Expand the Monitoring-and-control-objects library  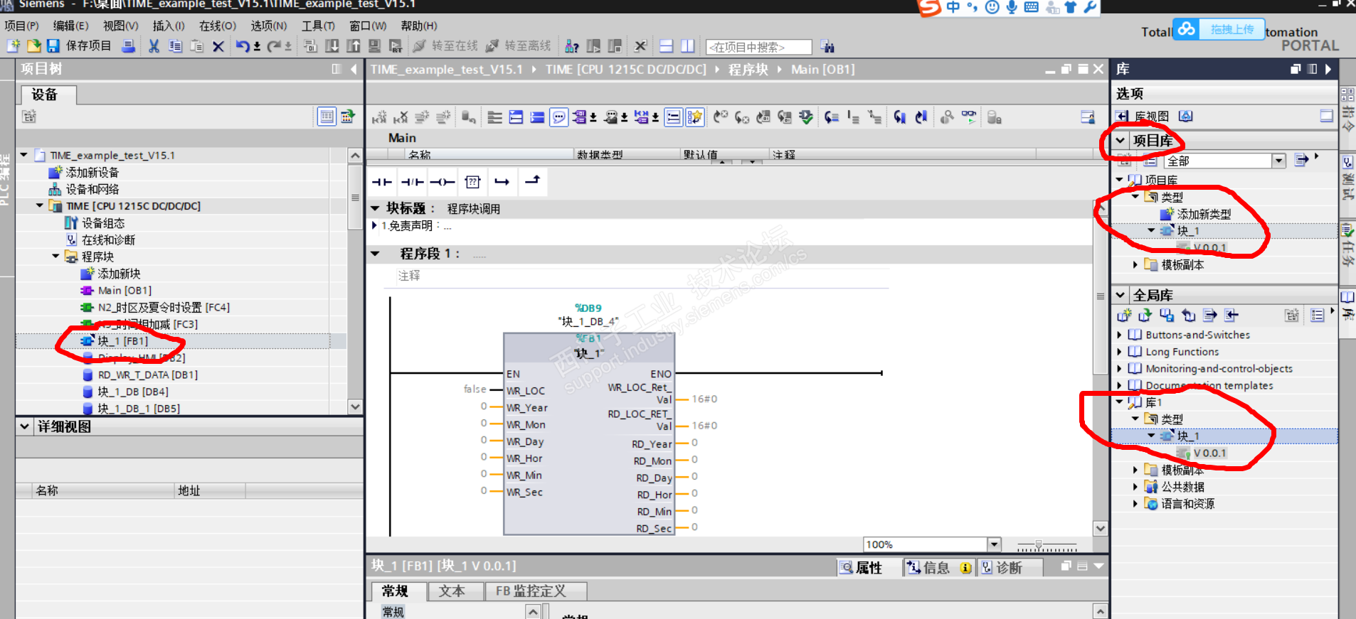1119,369
